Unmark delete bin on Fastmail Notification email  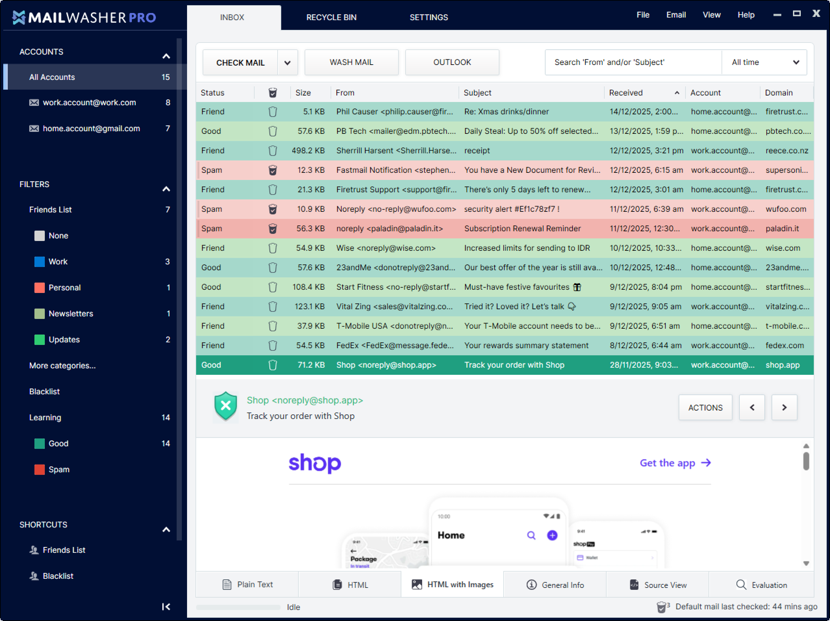273,171
